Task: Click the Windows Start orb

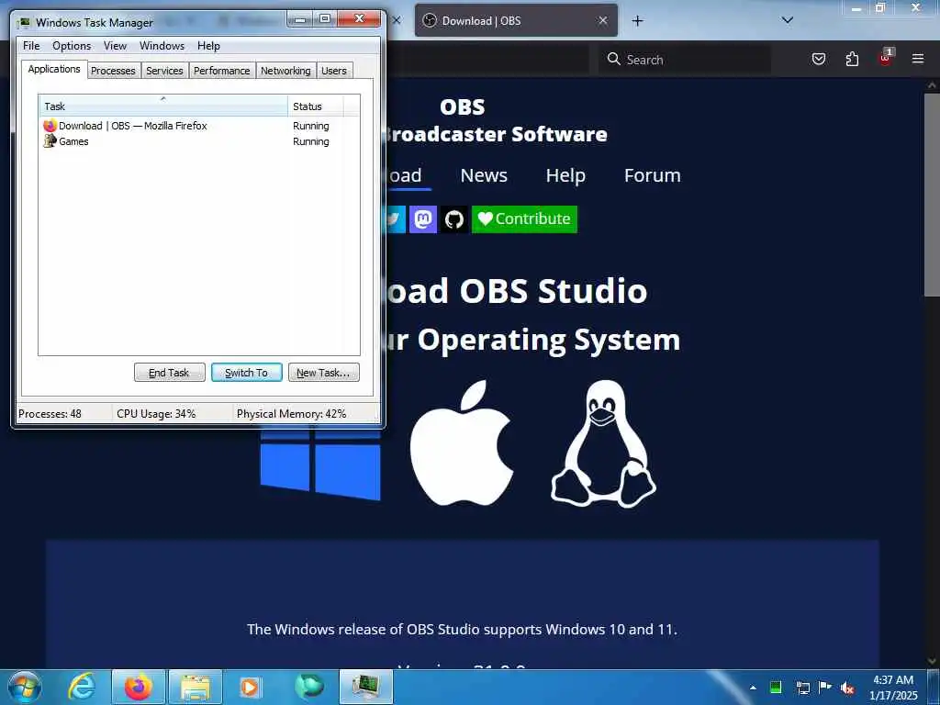Action: coord(25,687)
